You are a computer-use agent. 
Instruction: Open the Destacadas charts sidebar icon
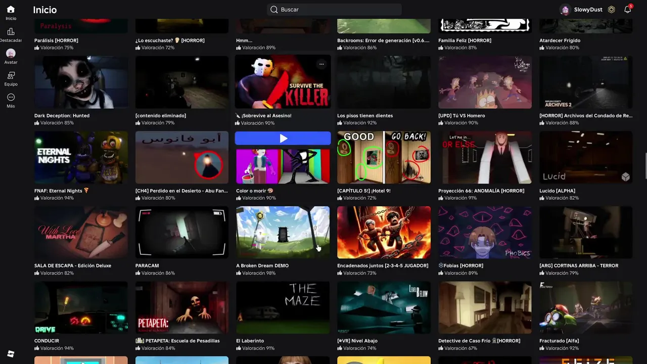point(11,31)
